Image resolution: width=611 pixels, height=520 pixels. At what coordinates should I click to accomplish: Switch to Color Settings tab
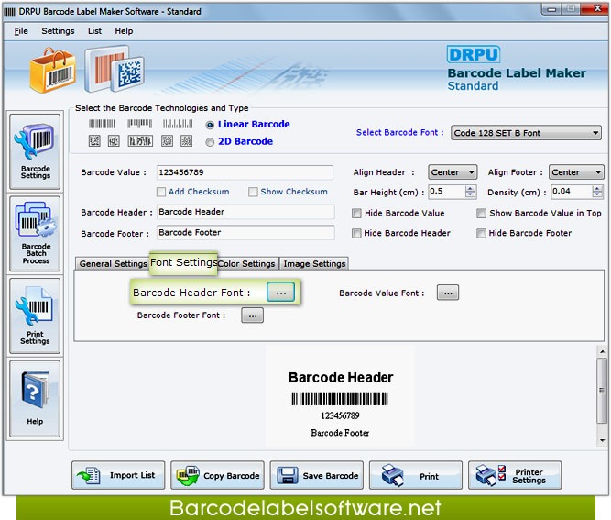pos(247,264)
